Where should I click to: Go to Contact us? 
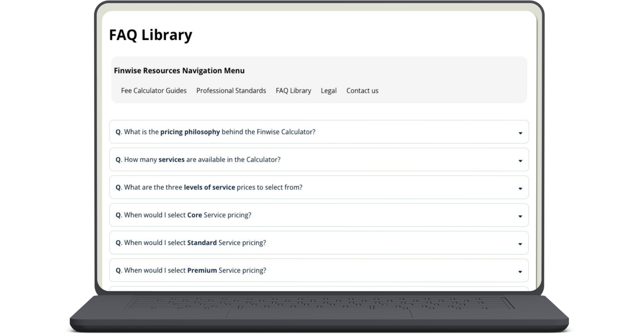point(362,90)
